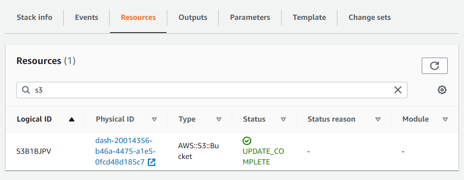View the Template tab
The width and height of the screenshot is (464, 180).
[309, 17]
